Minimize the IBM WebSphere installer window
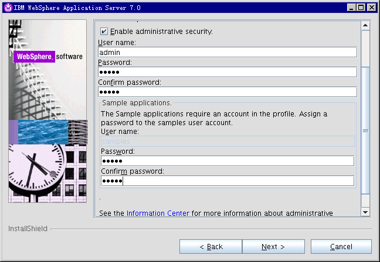 (351, 7)
